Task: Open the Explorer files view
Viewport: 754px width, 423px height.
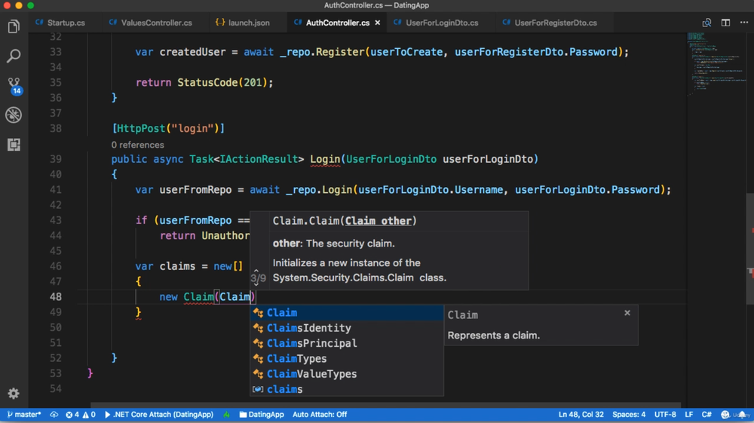Action: tap(14, 26)
